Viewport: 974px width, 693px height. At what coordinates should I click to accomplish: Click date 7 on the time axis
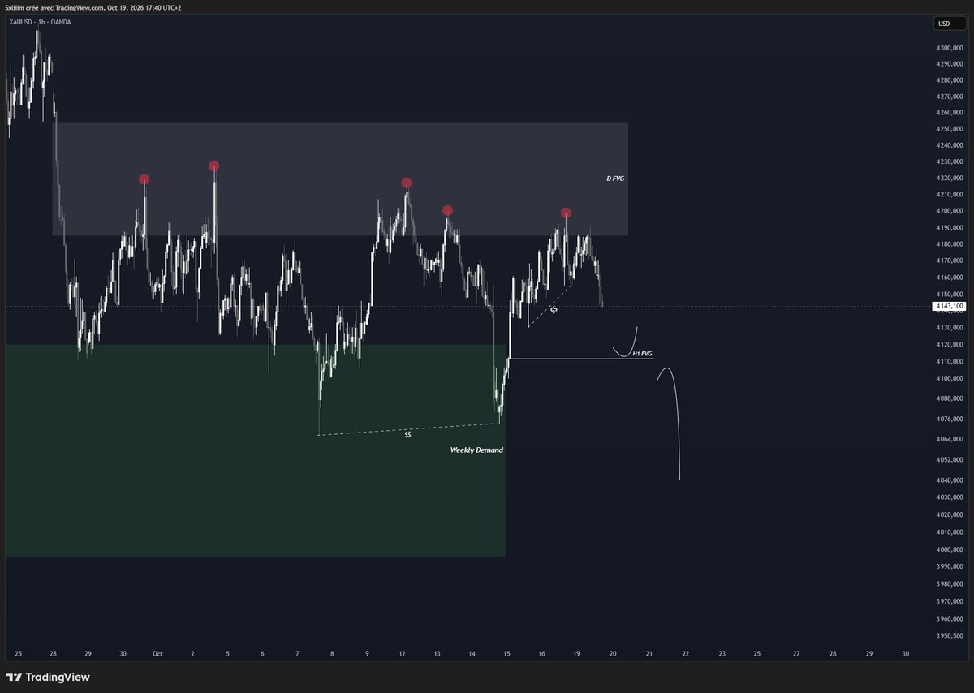(x=297, y=653)
